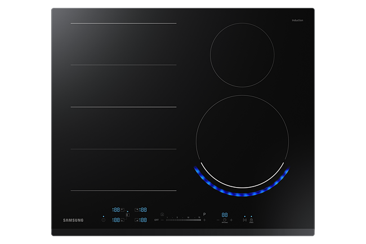Toggle the child lock icon
366x244 pixels.
pos(251,220)
